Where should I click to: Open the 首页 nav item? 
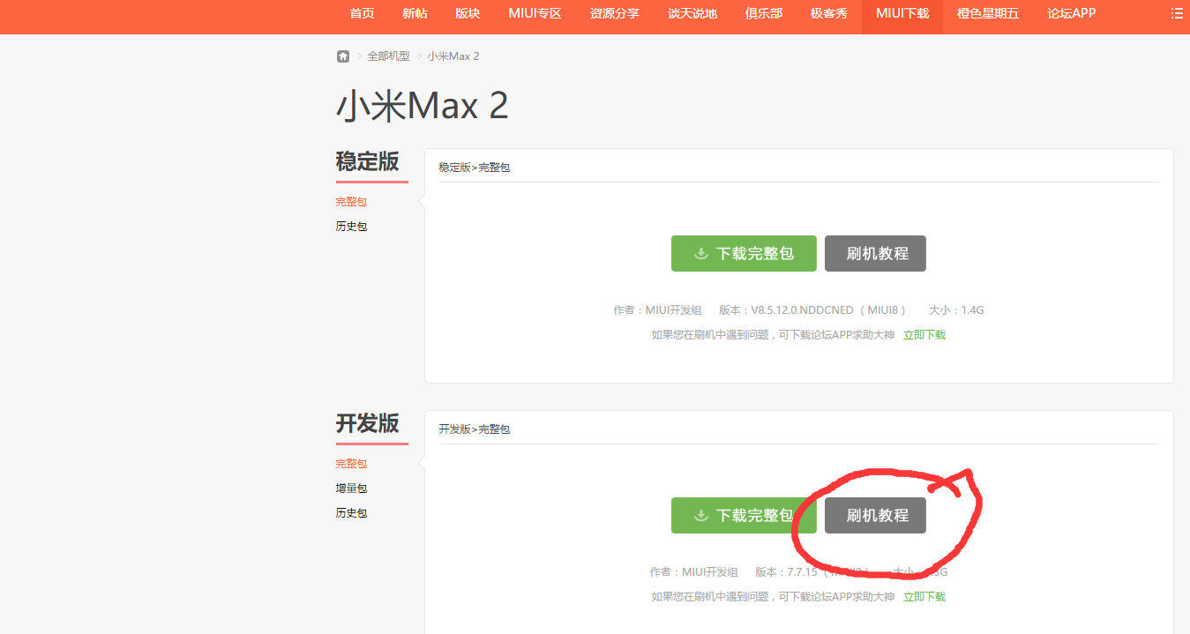click(x=362, y=13)
